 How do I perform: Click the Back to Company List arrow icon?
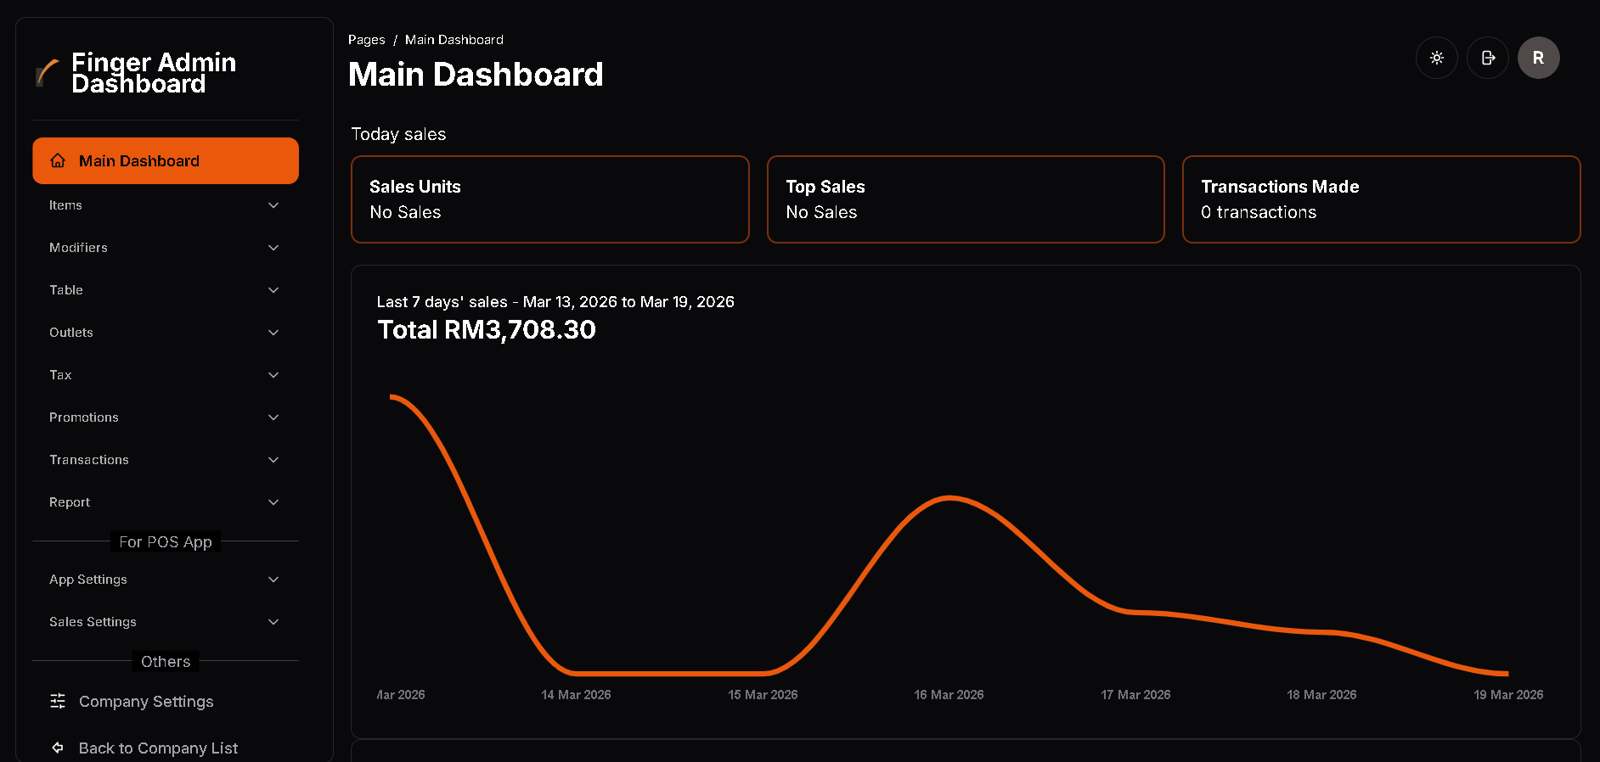(x=58, y=748)
